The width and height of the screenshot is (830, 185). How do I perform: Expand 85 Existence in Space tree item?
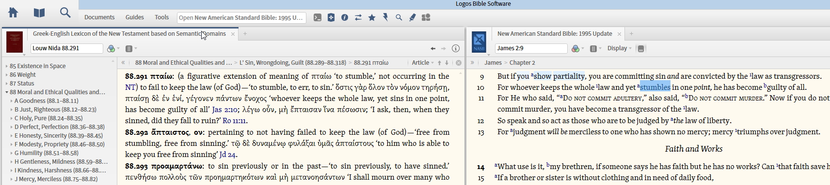6,66
